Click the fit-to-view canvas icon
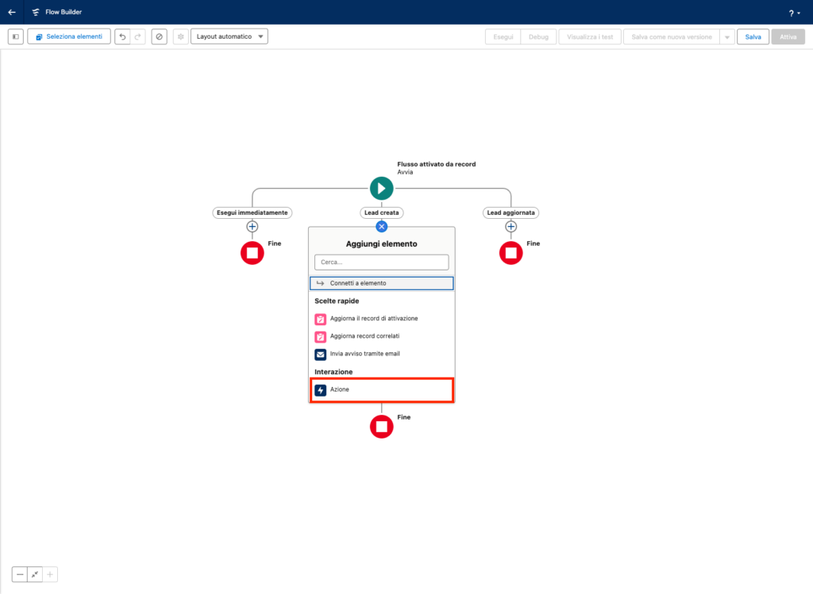Screen dimensions: 813x594 (x=35, y=574)
